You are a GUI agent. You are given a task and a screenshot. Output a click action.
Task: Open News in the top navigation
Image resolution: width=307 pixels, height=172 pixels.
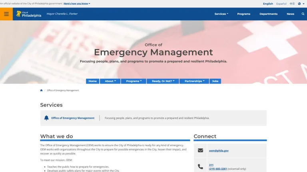click(x=290, y=14)
